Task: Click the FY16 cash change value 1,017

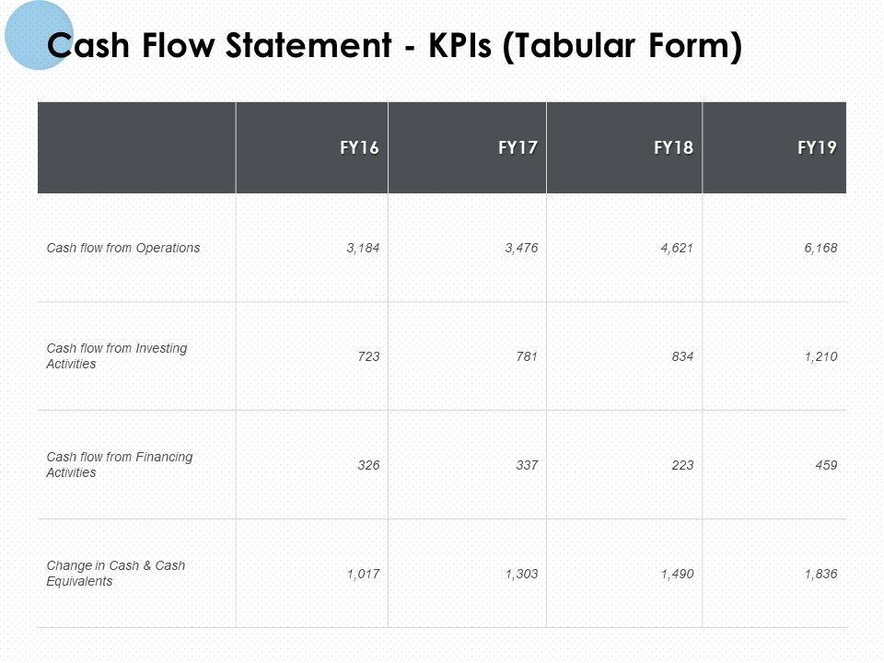Action: coord(364,574)
